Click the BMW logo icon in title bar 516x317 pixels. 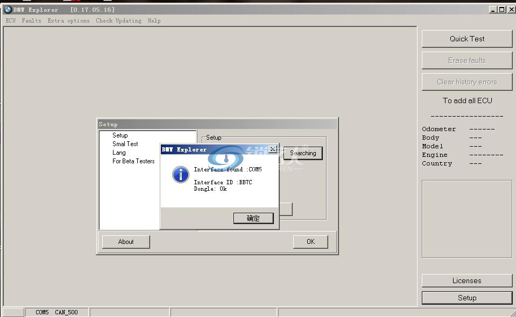(x=8, y=10)
